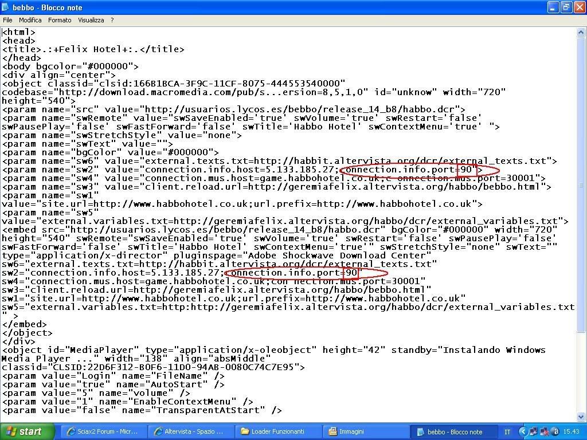Click the param name="sw4" connection.mus.host line

pyautogui.click(x=273, y=179)
